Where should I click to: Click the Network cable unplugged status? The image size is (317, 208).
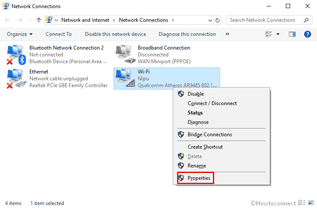tap(58, 79)
